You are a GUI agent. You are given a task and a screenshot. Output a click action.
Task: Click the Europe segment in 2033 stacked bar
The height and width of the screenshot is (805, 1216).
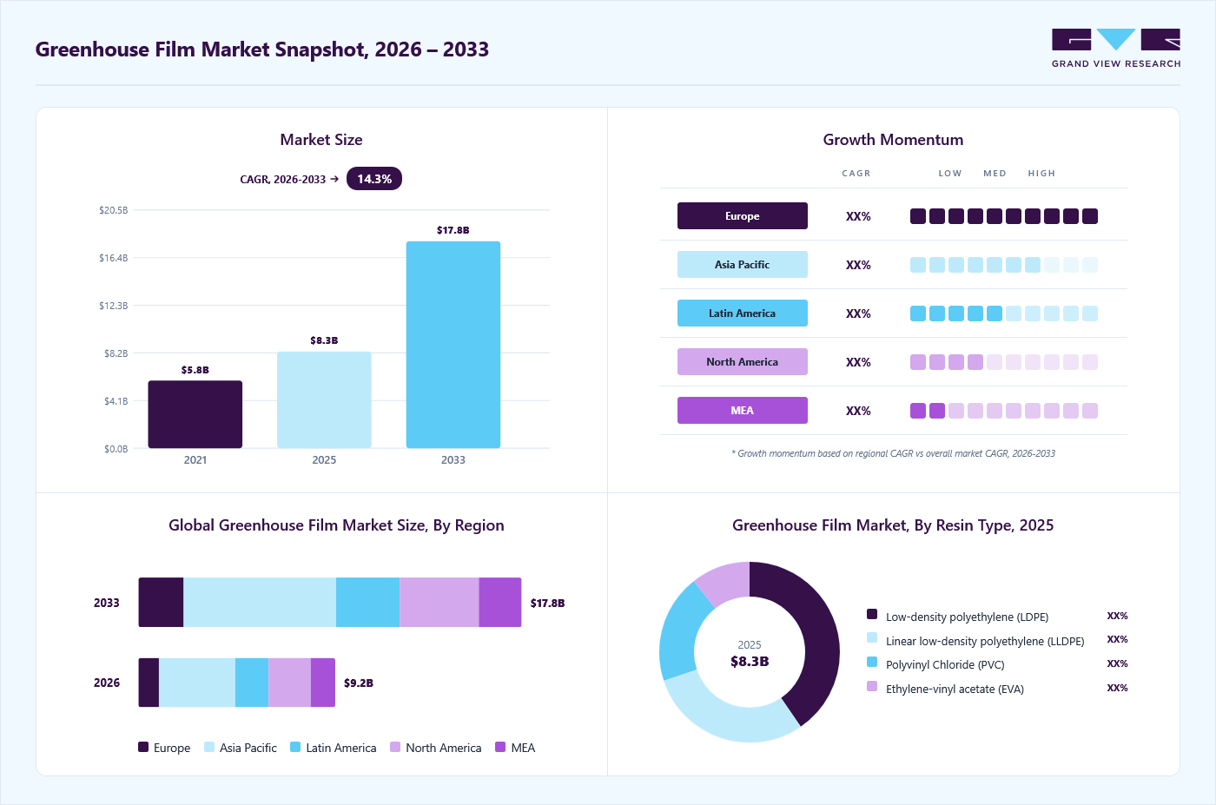(161, 602)
